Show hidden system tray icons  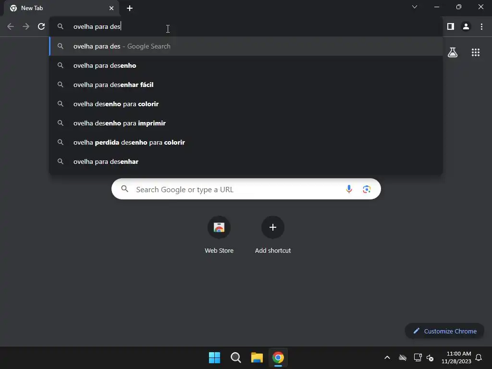click(387, 357)
